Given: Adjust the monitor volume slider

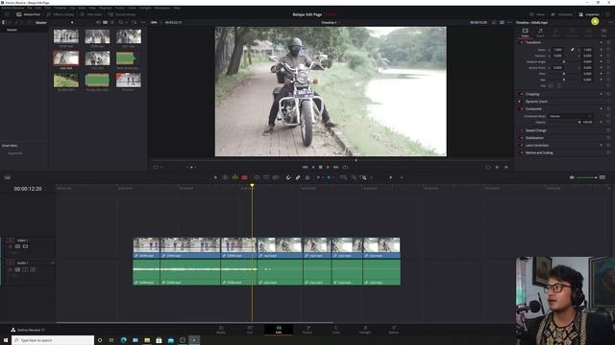Looking at the screenshot, I should pos(586,177).
